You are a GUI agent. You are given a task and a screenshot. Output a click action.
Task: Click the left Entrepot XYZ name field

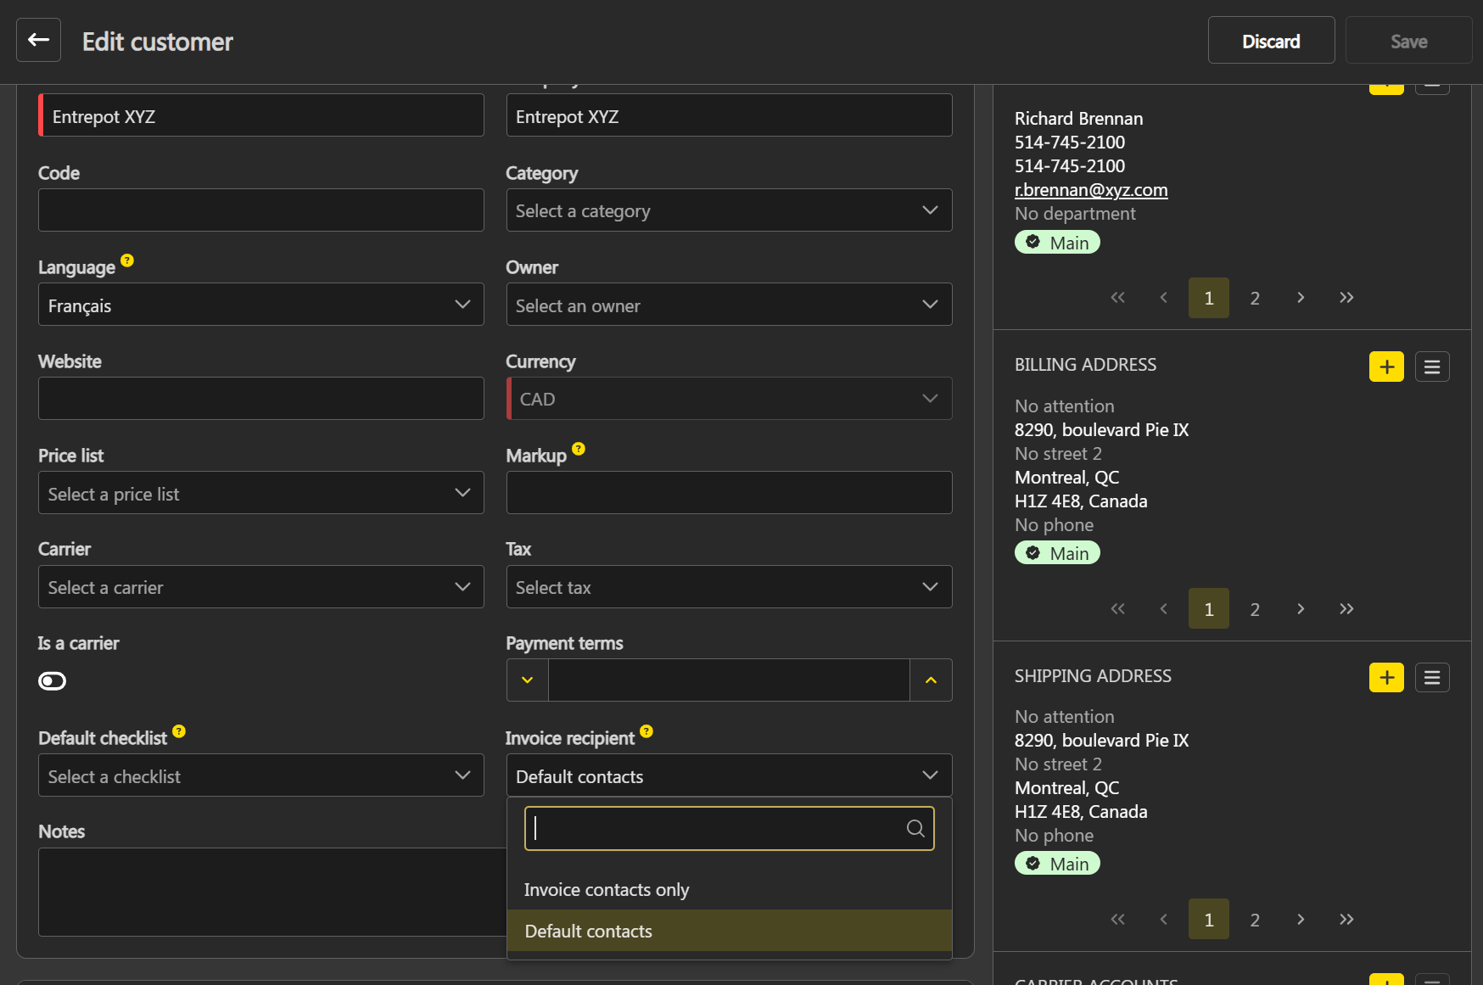(x=260, y=115)
